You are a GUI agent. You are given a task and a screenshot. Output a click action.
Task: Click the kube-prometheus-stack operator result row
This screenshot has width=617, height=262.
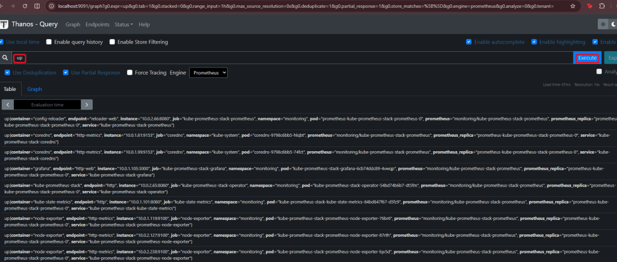308,189
